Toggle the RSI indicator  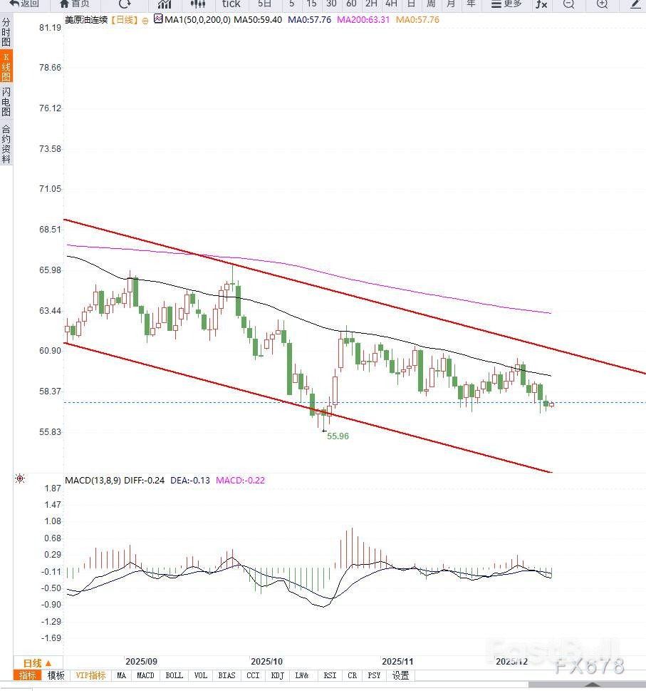[330, 675]
